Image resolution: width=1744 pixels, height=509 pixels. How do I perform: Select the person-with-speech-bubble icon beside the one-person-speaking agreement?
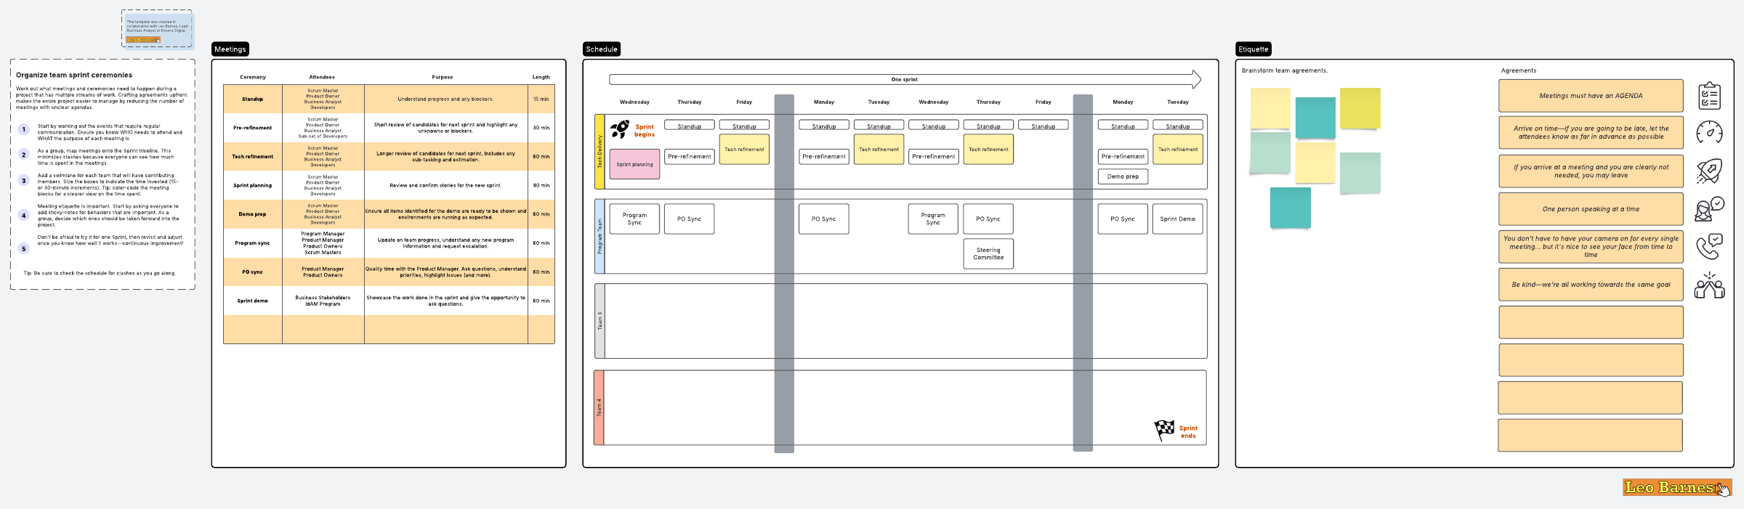[x=1709, y=209]
